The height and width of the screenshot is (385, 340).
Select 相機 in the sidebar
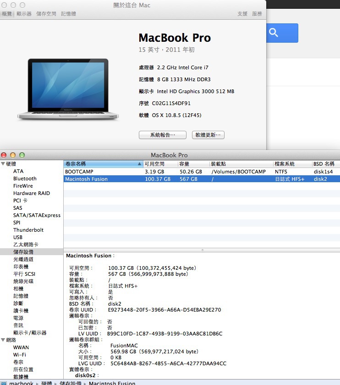pyautogui.click(x=18, y=289)
